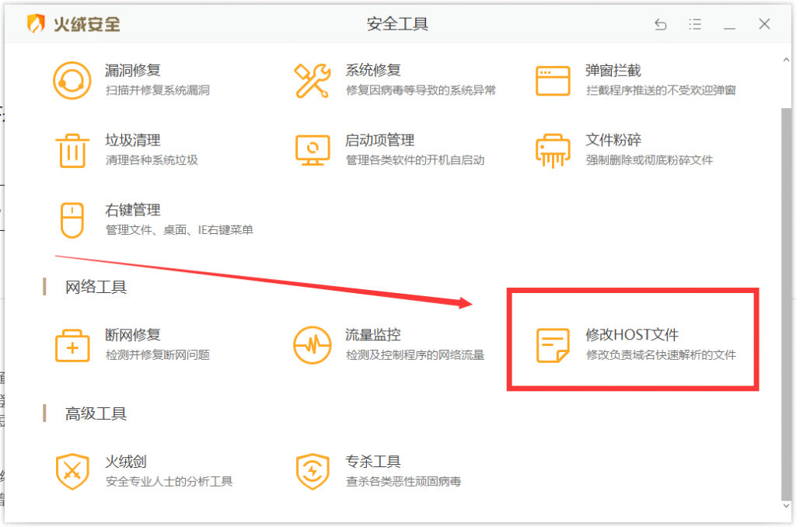Open the list menu in the titlebar
The image size is (796, 527).
tap(695, 24)
